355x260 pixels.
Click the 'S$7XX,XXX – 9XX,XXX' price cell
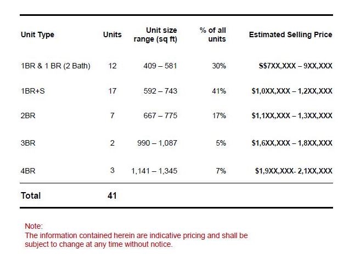pyautogui.click(x=295, y=66)
